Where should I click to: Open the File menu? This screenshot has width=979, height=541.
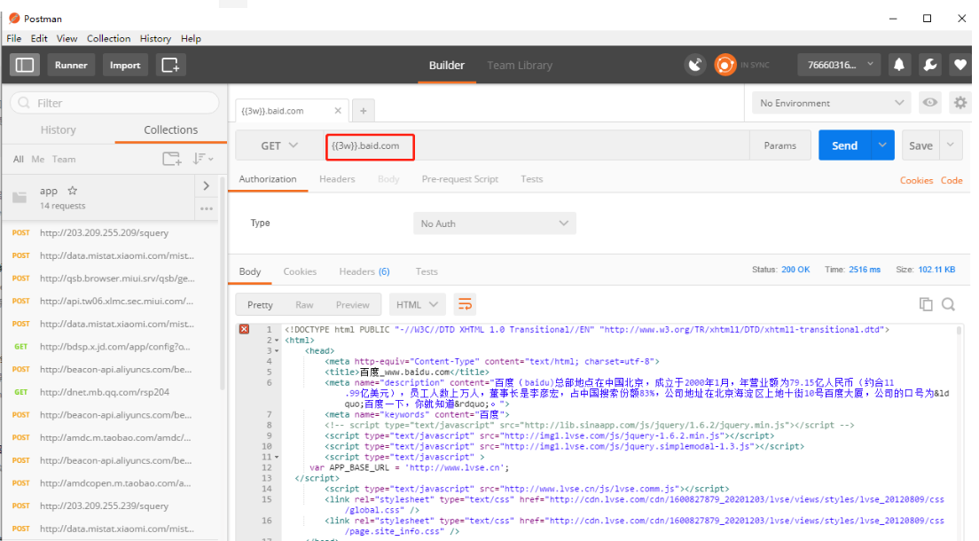13,38
